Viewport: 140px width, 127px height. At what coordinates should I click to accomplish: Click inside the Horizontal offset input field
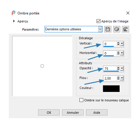click(110, 53)
